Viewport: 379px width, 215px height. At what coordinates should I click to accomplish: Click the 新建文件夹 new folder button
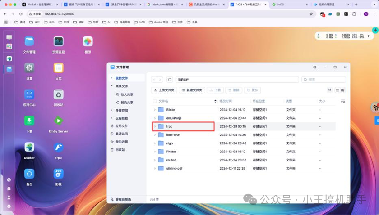coord(192,90)
